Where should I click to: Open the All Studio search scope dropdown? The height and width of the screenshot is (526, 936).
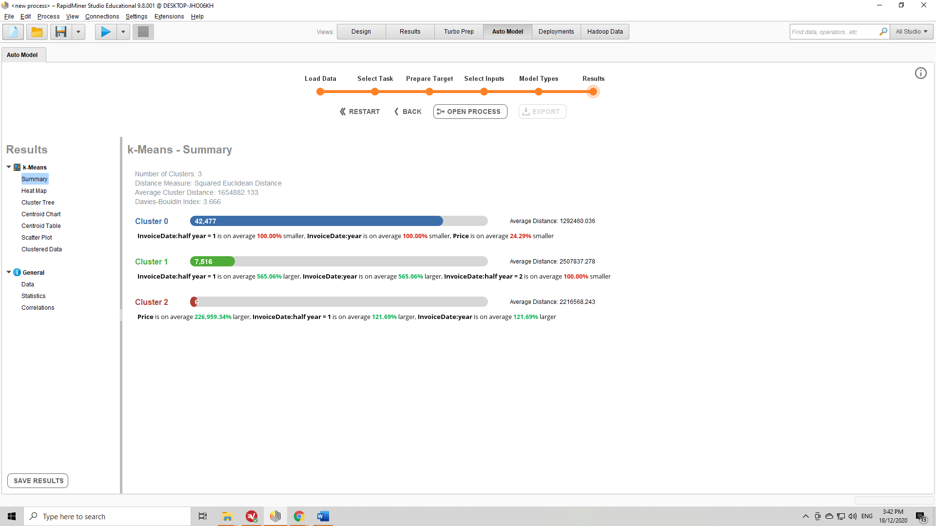[x=912, y=32]
